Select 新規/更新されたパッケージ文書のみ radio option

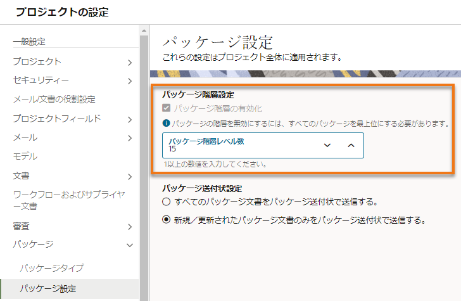[166, 219]
